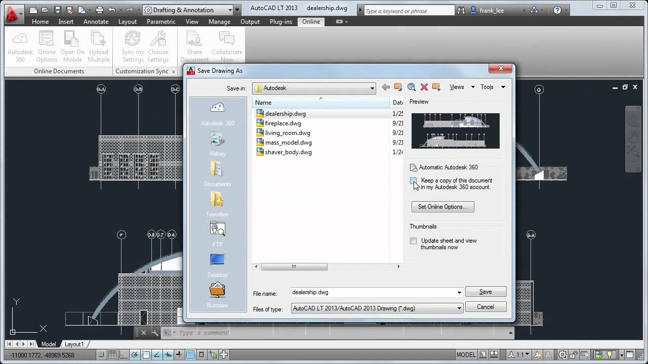Select History in the places sidebar
648x364 pixels.
pos(217,144)
